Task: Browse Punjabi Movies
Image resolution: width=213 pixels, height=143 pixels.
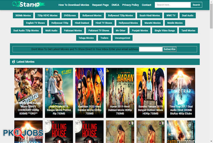Action: [140, 30]
